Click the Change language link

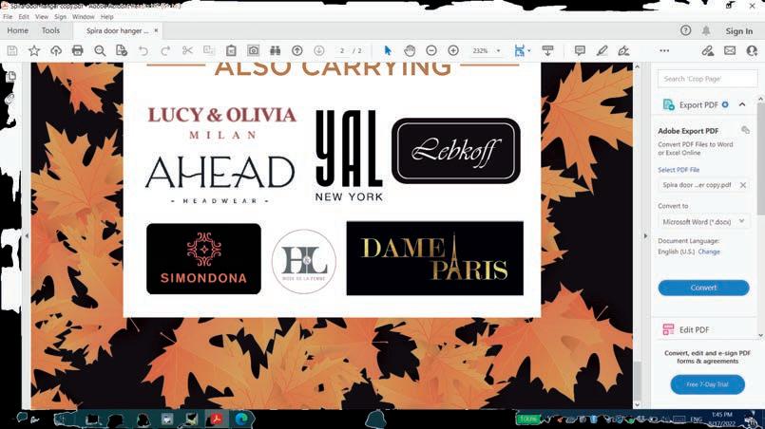(x=709, y=252)
